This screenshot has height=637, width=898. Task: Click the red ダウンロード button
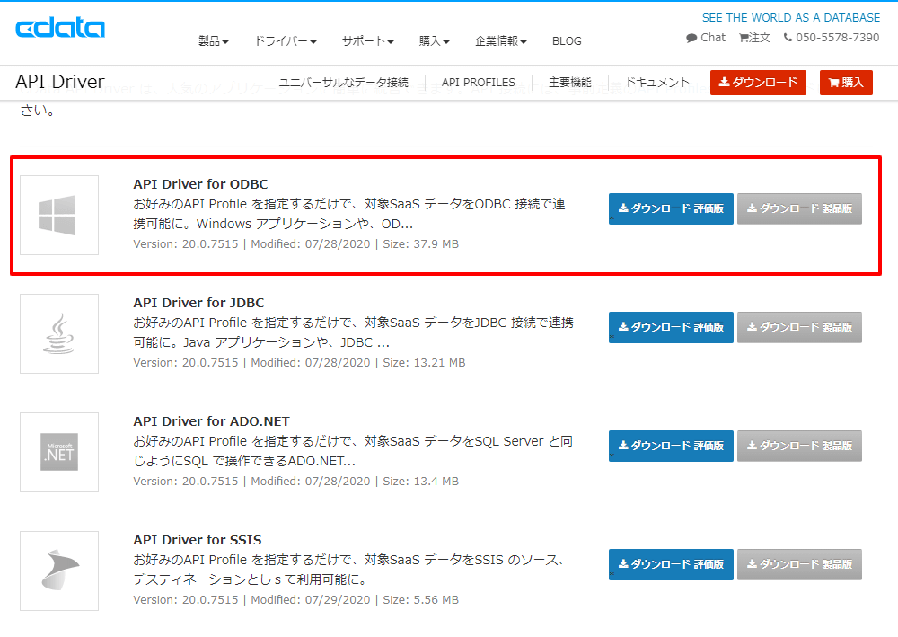758,83
